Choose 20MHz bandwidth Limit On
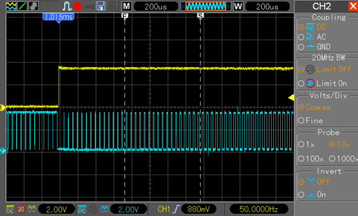Viewport: 358px width, 216px height. 323,84
